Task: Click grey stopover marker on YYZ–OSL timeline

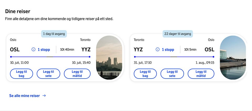Action: [x=174, y=57]
